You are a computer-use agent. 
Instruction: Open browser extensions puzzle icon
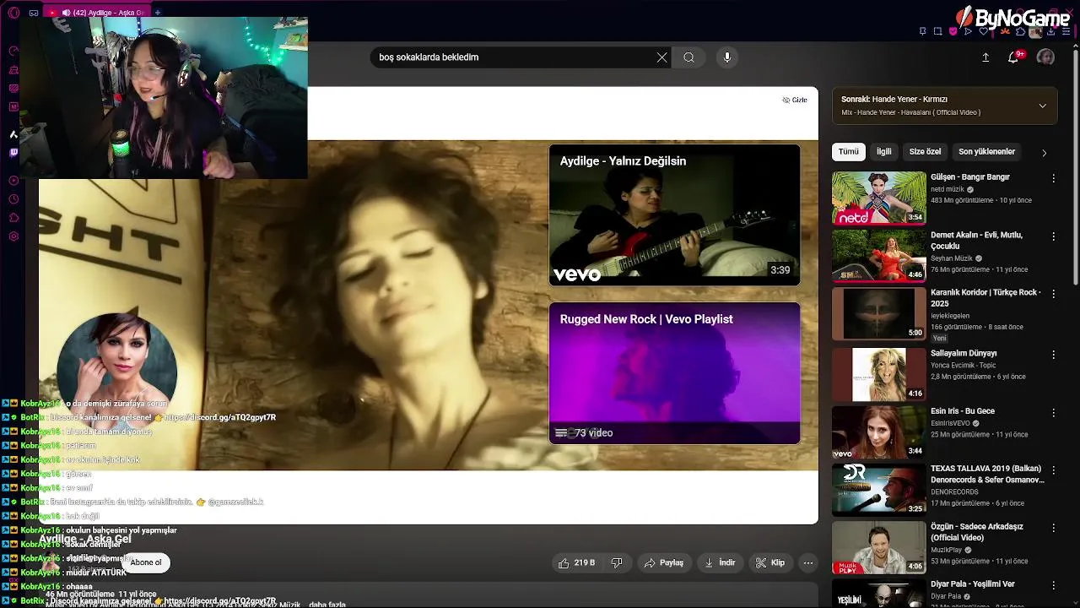1020,32
